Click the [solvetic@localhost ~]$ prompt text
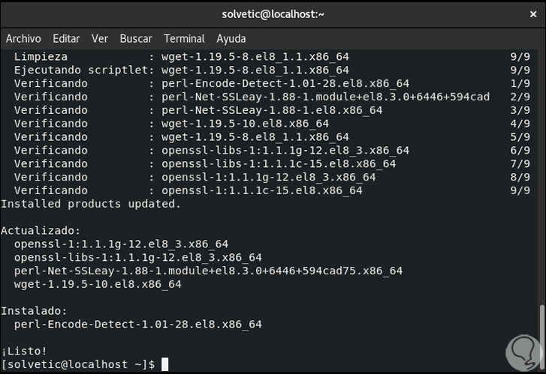The image size is (546, 374). [x=78, y=364]
